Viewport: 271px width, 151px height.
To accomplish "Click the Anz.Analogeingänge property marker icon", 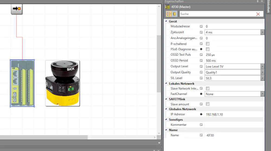I will [x=201, y=38].
